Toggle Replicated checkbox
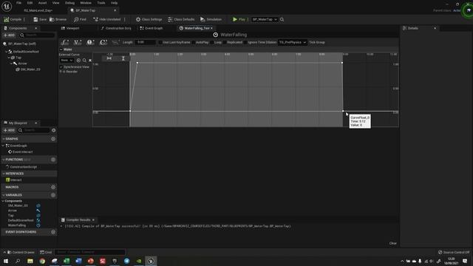 click(x=225, y=42)
